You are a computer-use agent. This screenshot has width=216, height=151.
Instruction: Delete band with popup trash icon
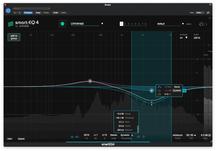pos(184,90)
